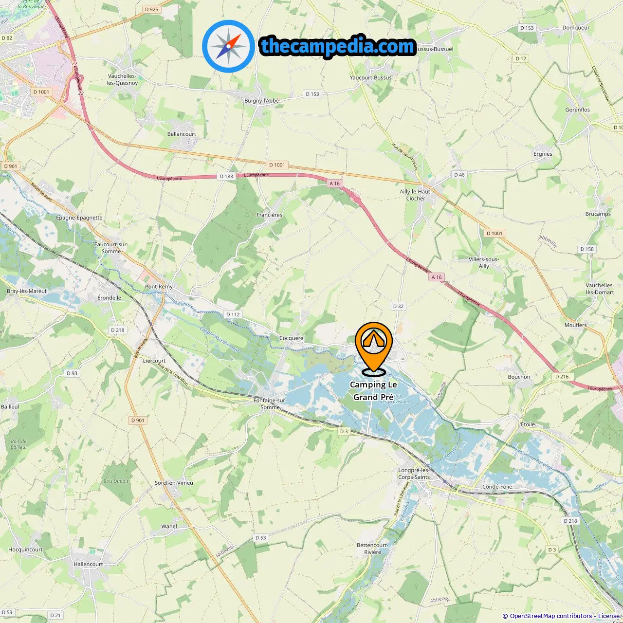Select the Longpré-les-Corps-Saints town label
The height and width of the screenshot is (623, 623).
[414, 474]
